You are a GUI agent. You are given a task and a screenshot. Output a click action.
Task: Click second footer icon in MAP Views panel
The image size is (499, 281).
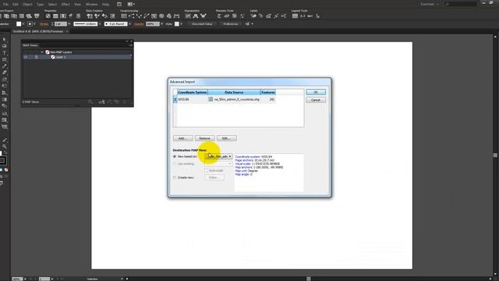(x=101, y=102)
